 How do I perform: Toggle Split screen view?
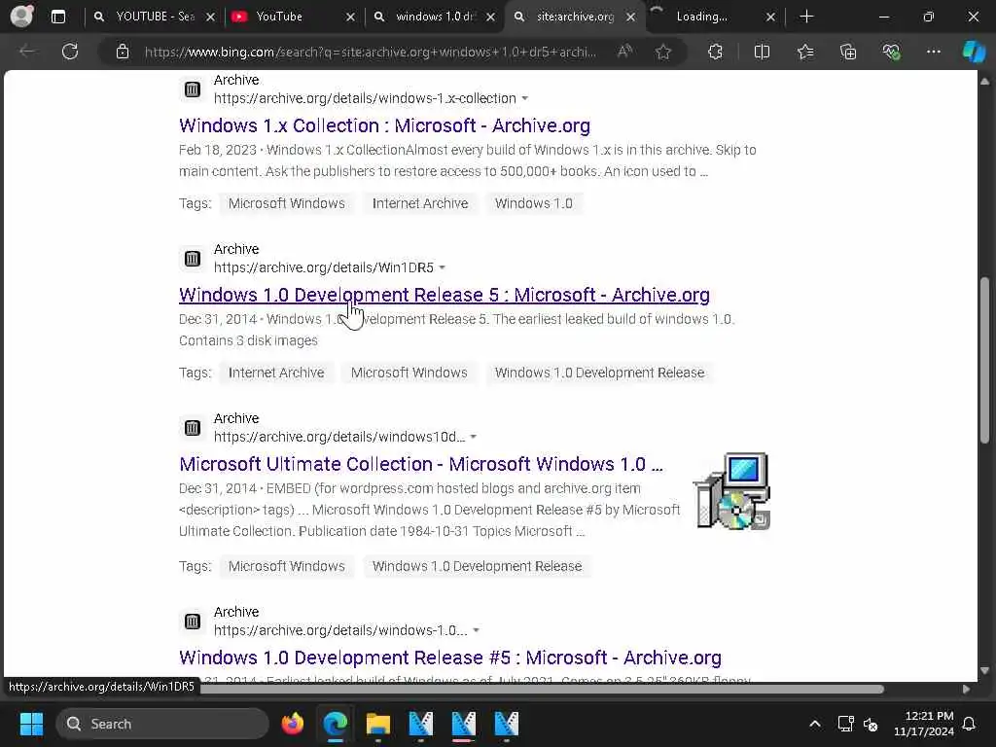(762, 52)
